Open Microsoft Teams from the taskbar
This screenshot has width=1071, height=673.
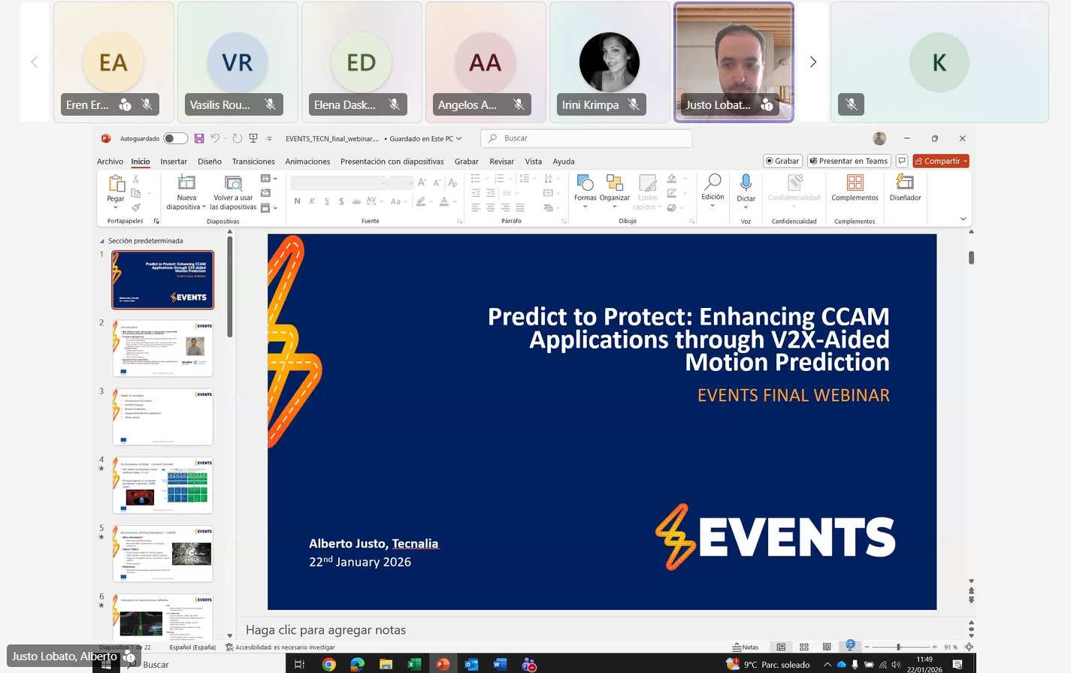coord(529,664)
